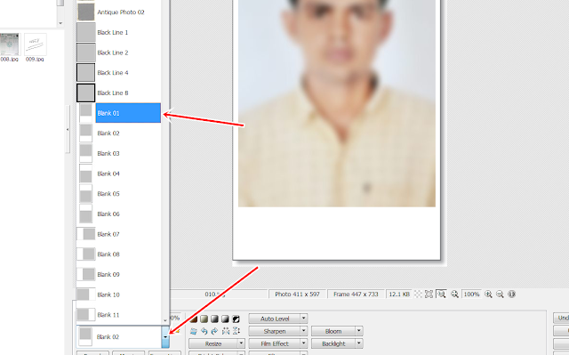Viewport: 569px width, 355px height.
Task: Rotate photo 90 degrees counterclockwise
Action: point(204,331)
